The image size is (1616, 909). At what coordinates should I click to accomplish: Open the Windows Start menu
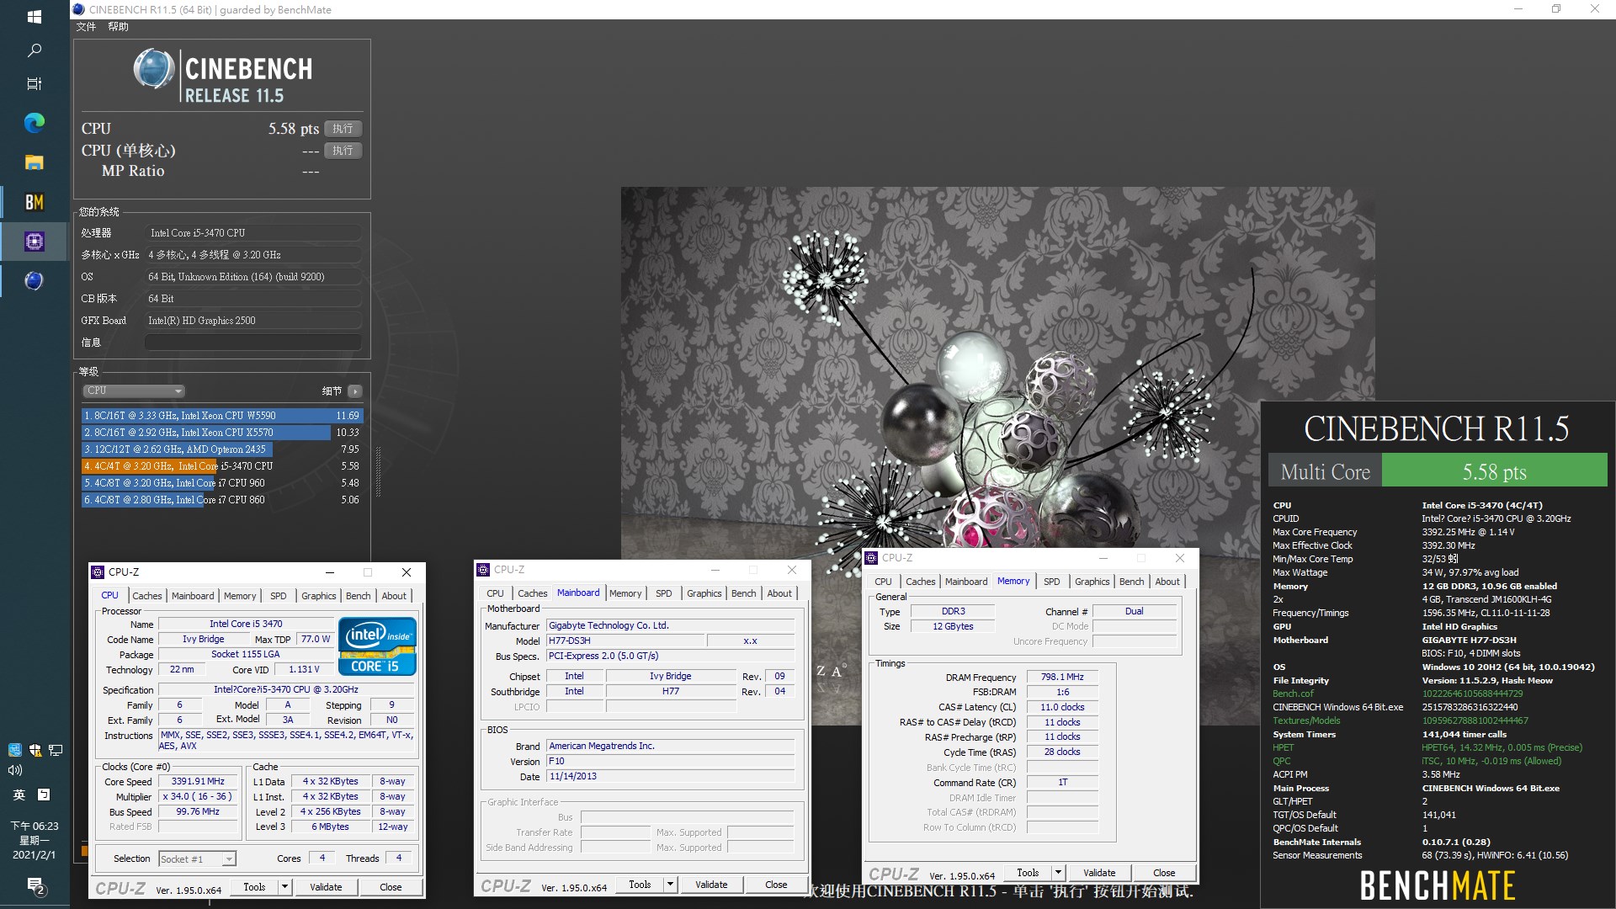coord(35,17)
